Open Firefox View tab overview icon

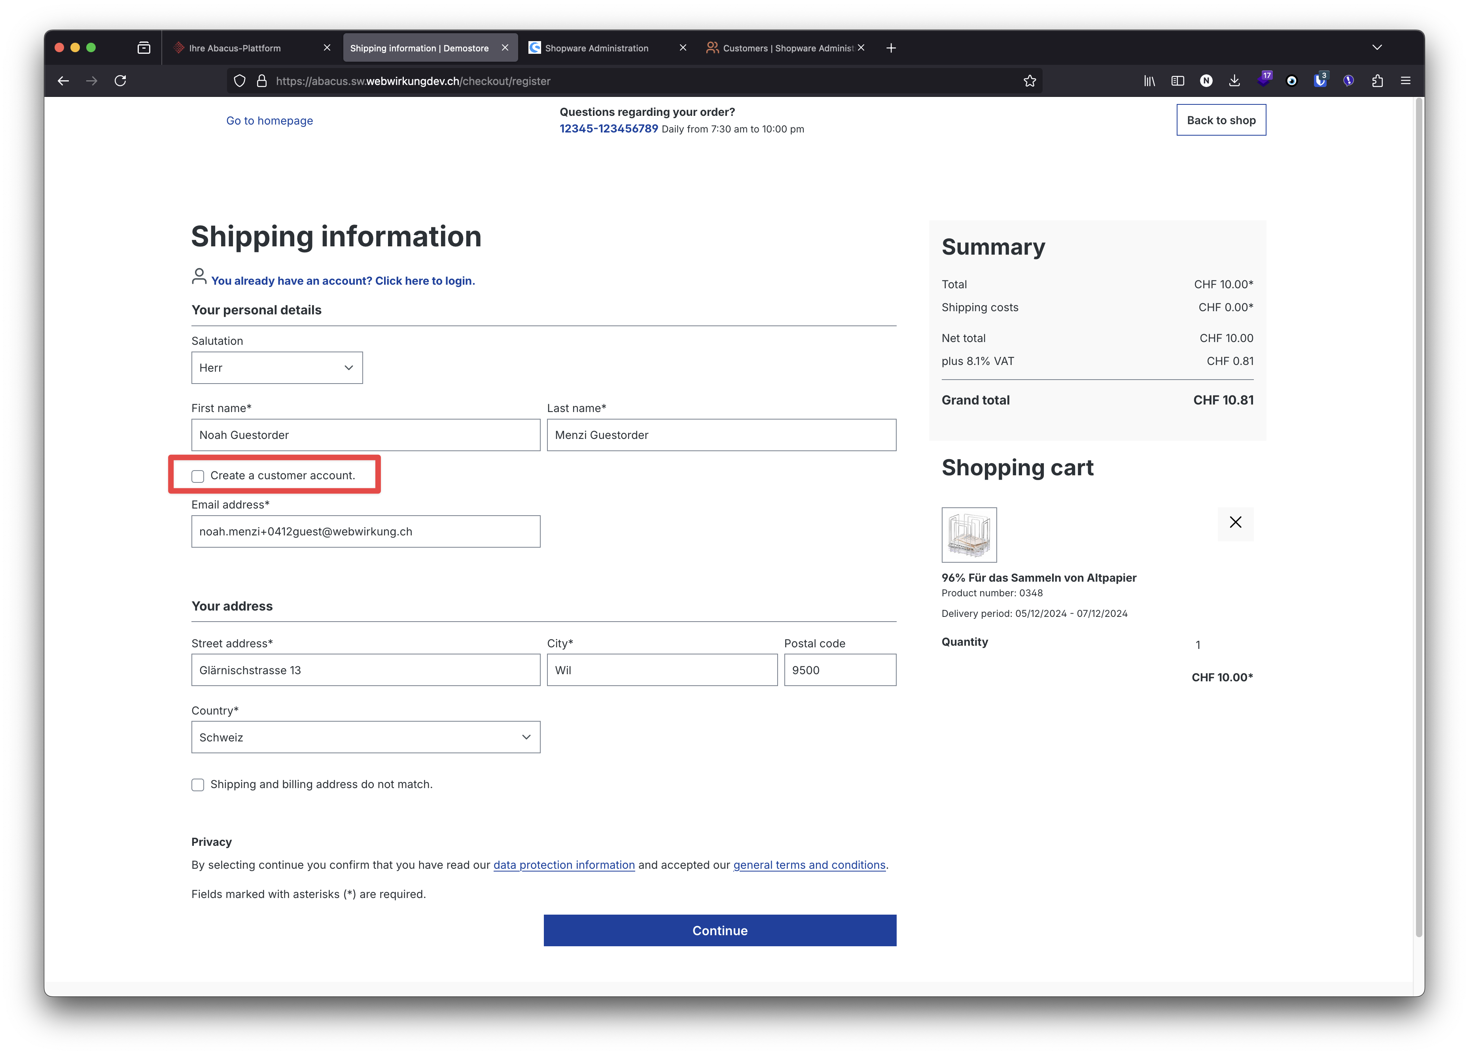tap(144, 47)
